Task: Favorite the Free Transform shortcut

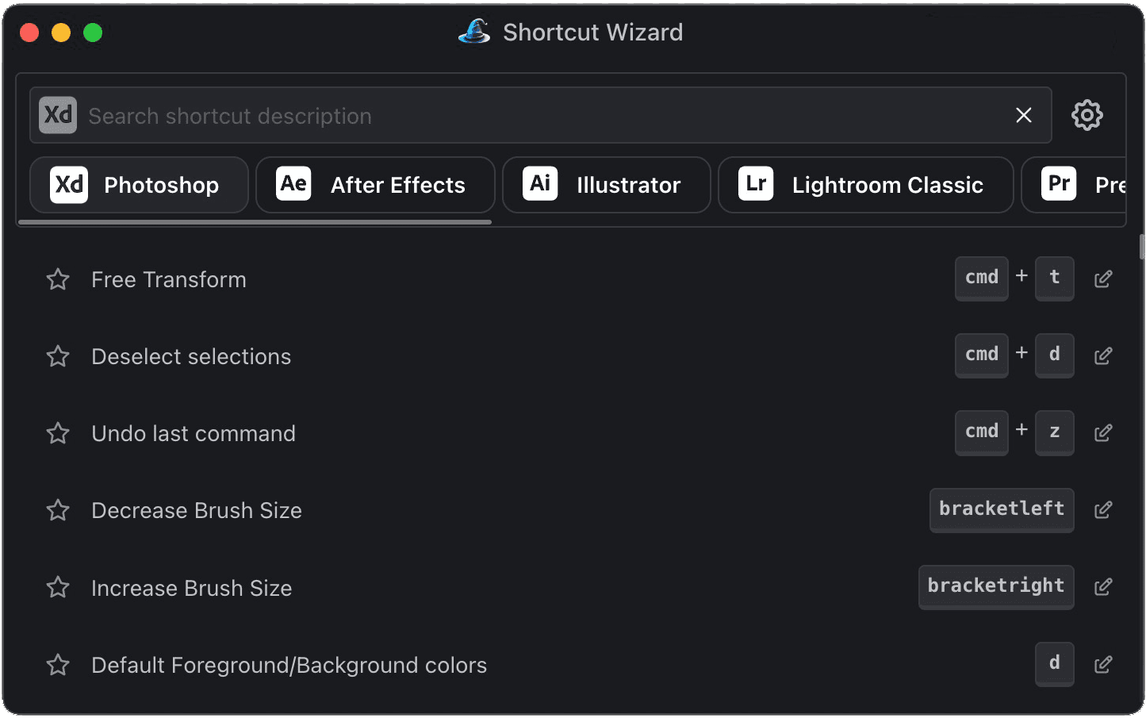Action: pyautogui.click(x=58, y=279)
